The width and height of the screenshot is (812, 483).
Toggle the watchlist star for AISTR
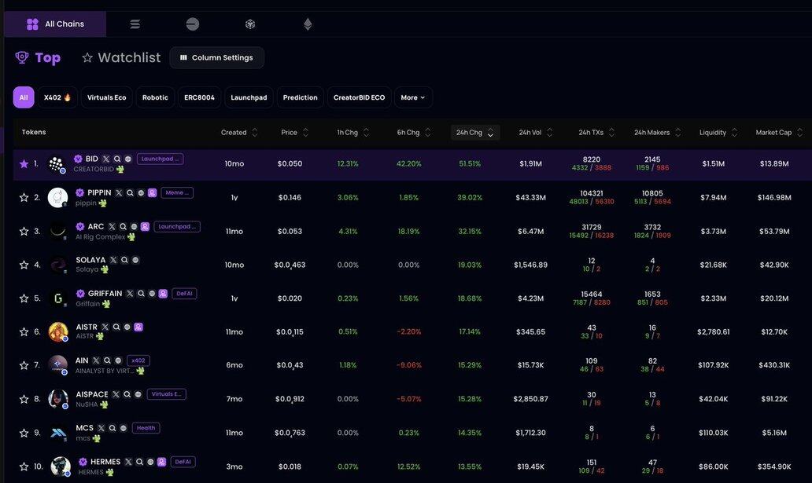pyautogui.click(x=24, y=331)
